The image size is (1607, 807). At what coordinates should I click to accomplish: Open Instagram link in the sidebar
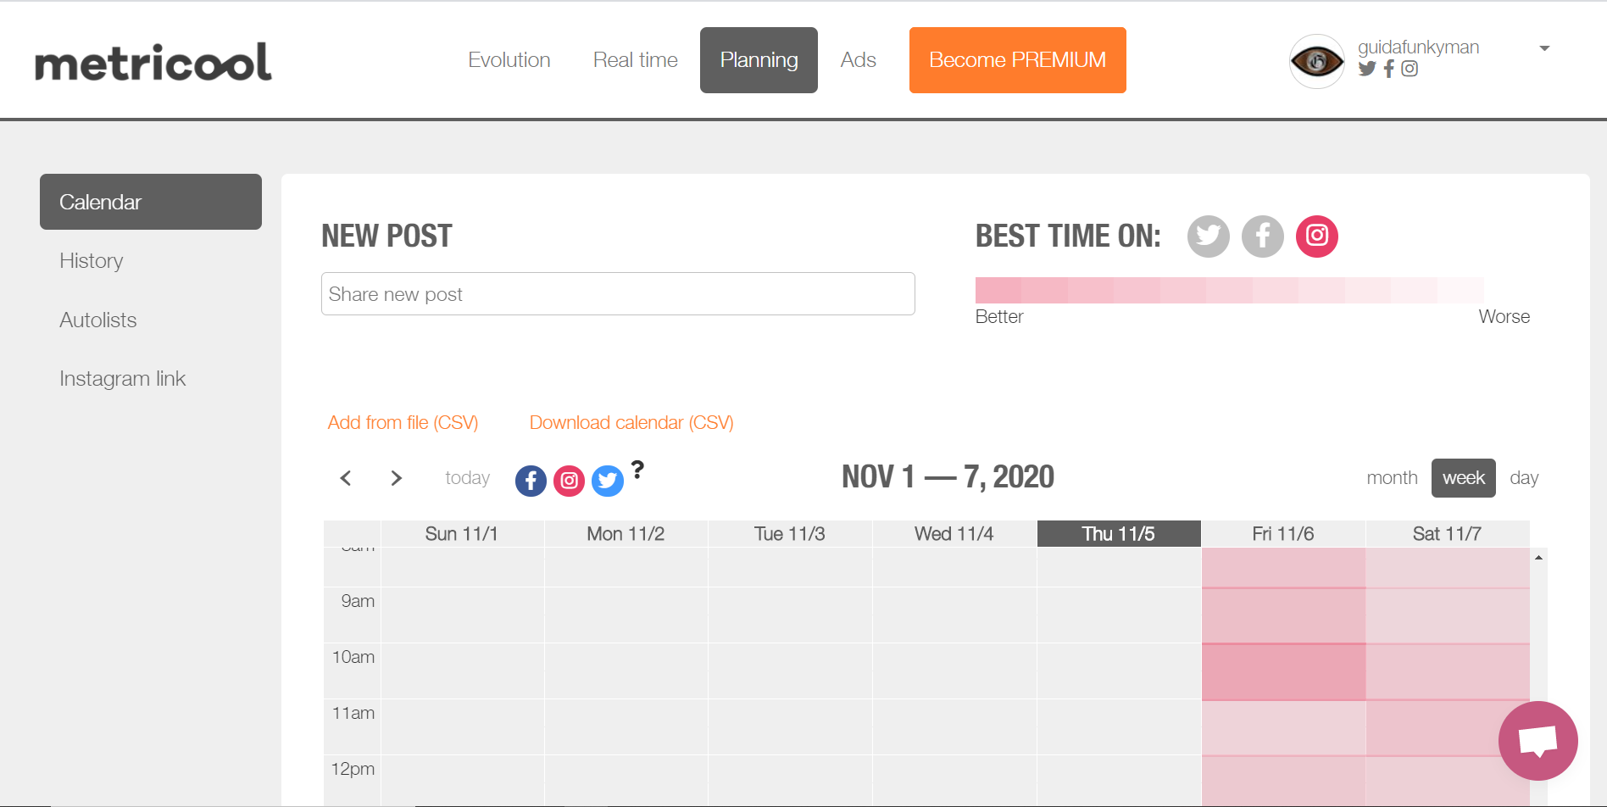tap(123, 378)
